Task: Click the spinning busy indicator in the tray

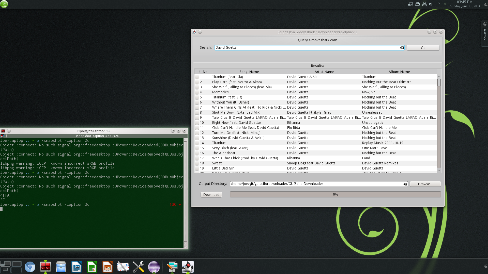Action: pyautogui.click(x=439, y=4)
